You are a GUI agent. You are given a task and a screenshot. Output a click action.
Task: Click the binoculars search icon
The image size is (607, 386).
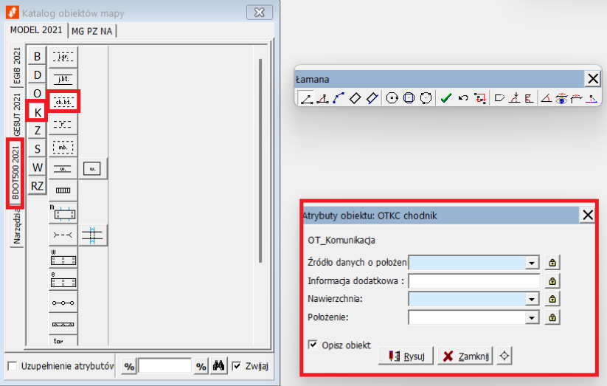pyautogui.click(x=218, y=366)
